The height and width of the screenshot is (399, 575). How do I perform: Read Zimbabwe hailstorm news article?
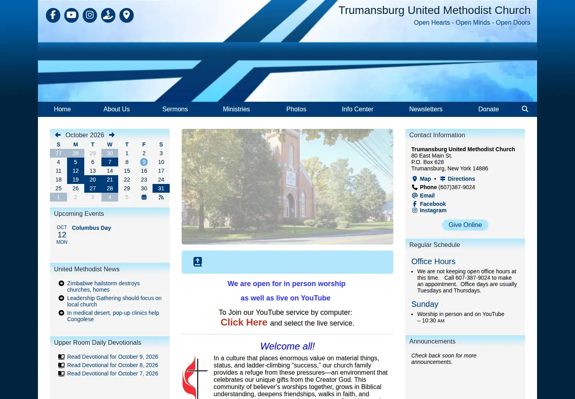pos(103,286)
